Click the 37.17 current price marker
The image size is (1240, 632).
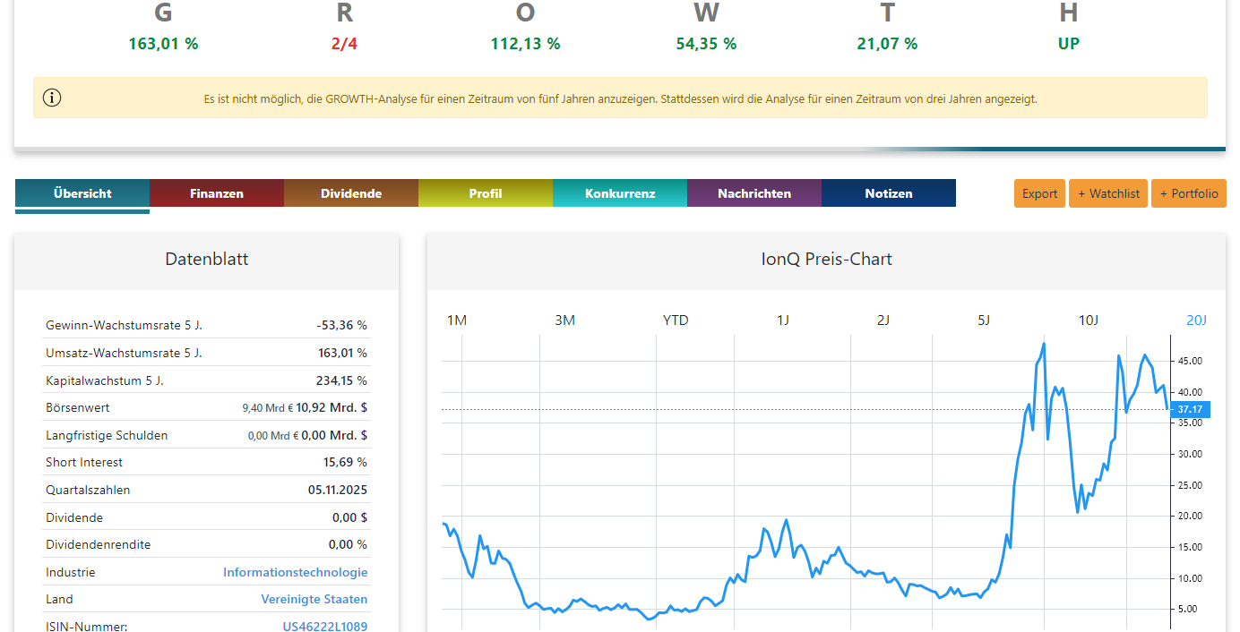click(x=1190, y=409)
